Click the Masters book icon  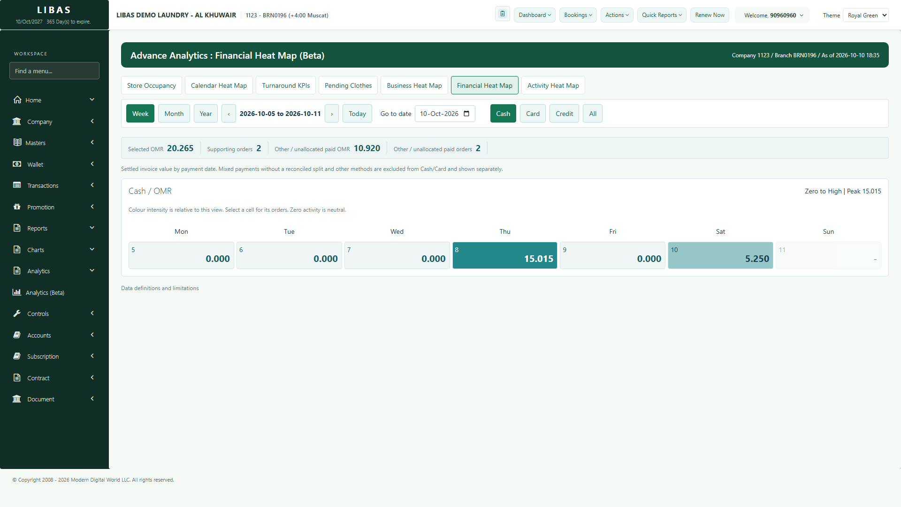pos(17,142)
